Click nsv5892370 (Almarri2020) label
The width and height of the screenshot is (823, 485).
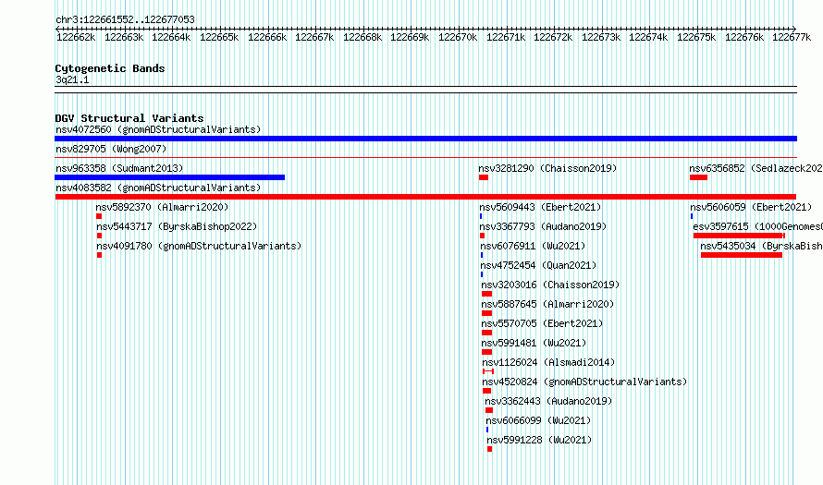coord(162,207)
